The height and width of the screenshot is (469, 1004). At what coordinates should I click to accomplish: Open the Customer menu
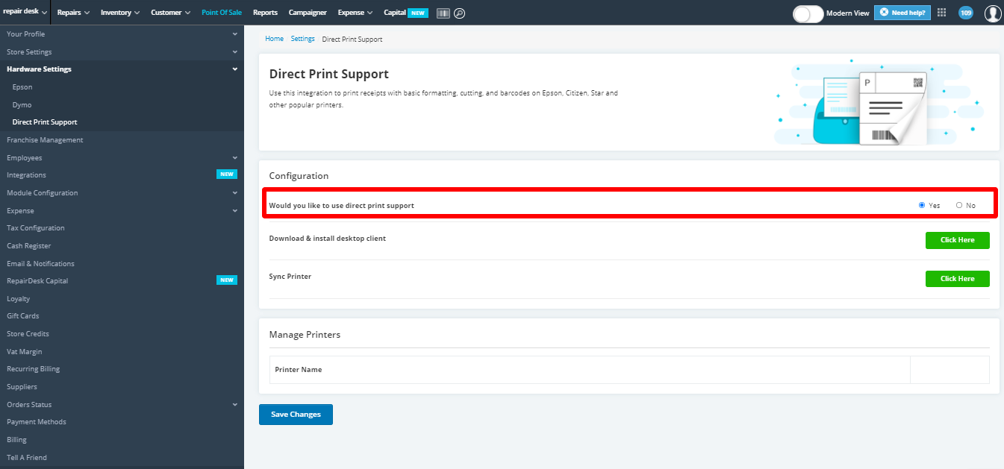click(170, 13)
